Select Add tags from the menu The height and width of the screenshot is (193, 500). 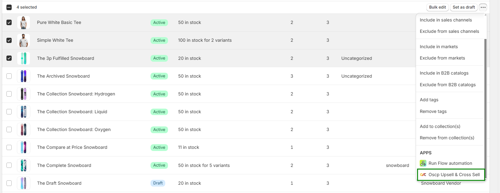(429, 100)
